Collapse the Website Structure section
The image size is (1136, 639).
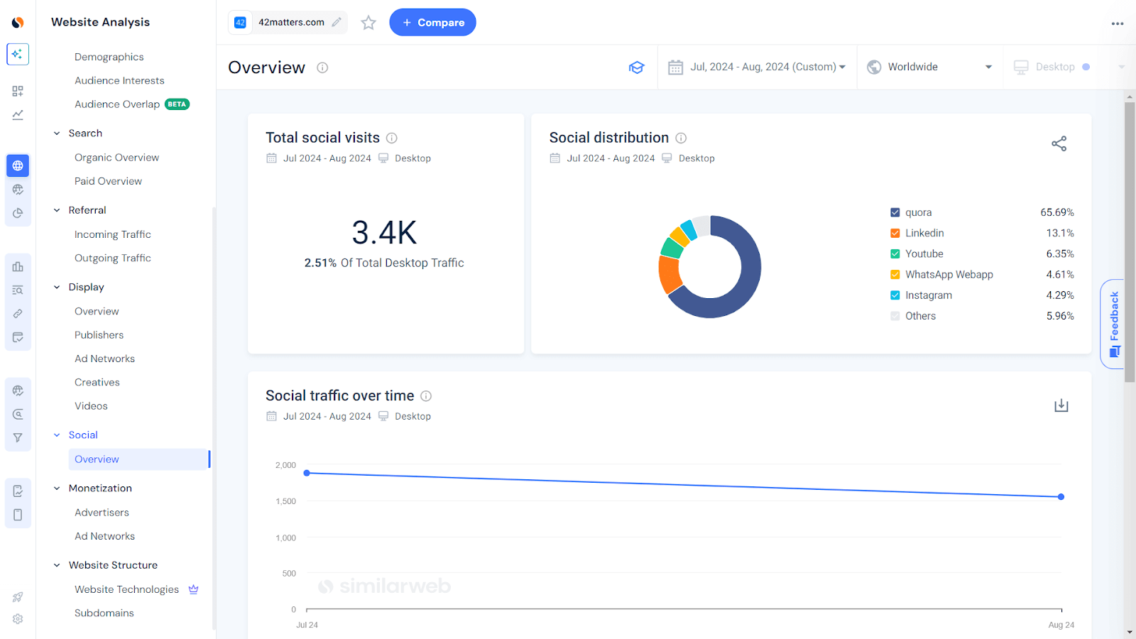click(57, 565)
